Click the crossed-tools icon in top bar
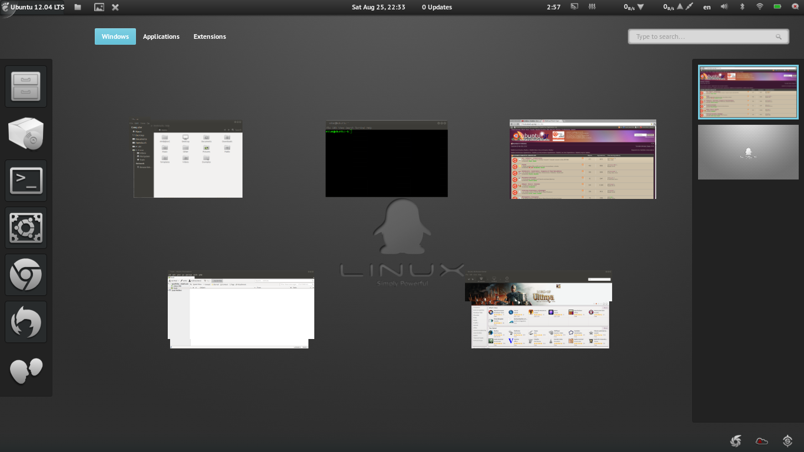This screenshot has height=452, width=804. pyautogui.click(x=115, y=7)
